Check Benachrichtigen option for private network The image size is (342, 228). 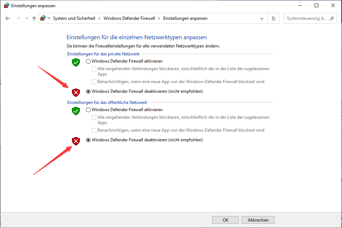click(94, 82)
